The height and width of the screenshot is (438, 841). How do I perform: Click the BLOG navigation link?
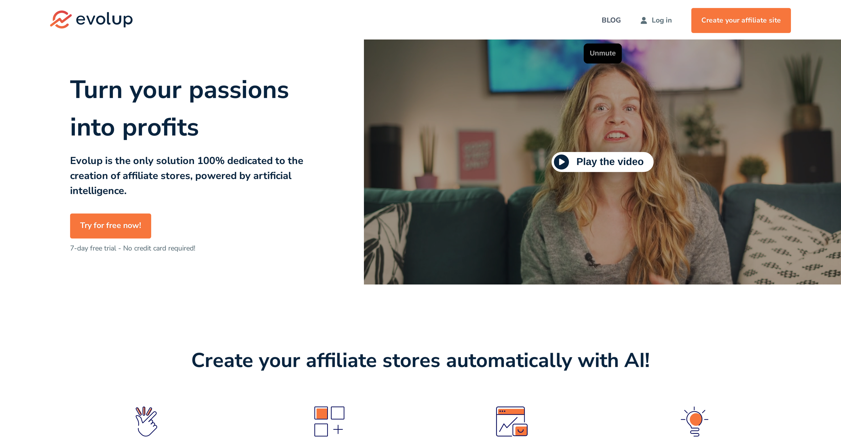611,19
